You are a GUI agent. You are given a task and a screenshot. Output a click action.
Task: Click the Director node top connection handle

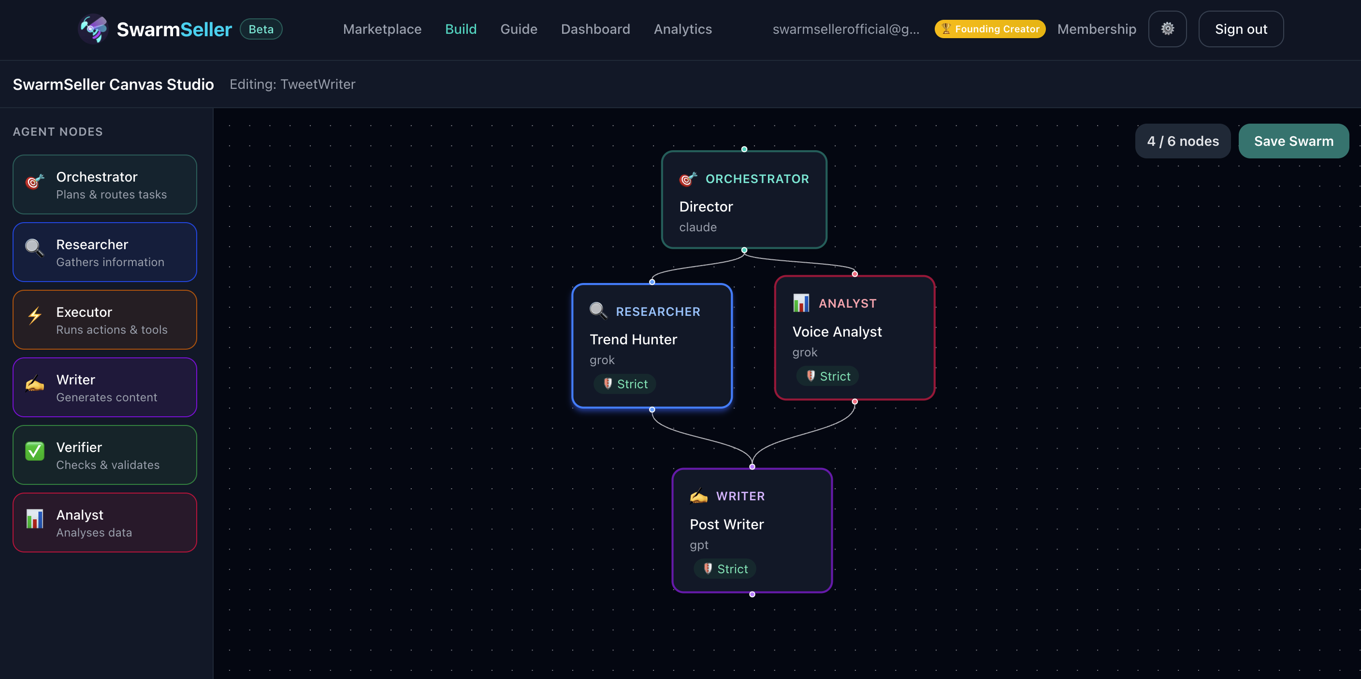[744, 149]
